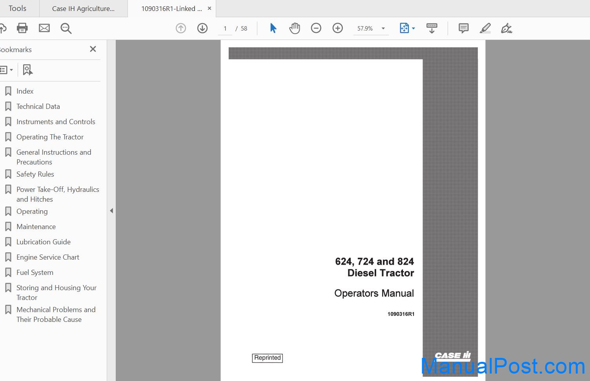
Task: Go to next page arrow
Action: 202,28
